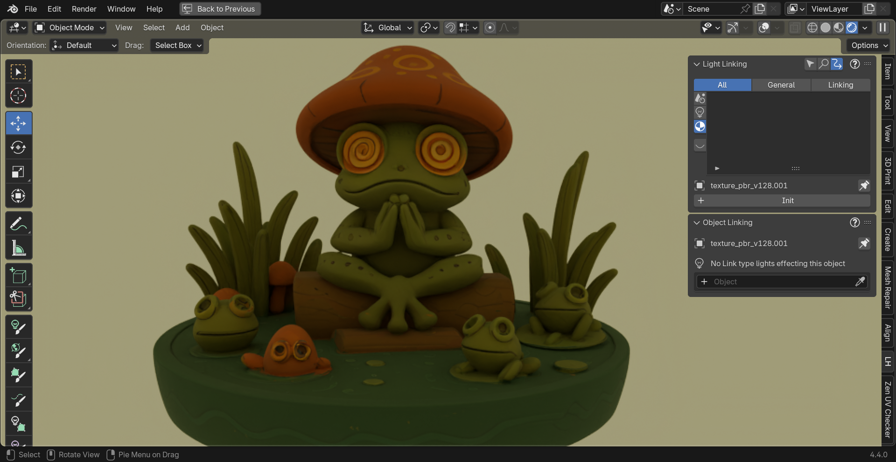This screenshot has width=896, height=462.
Task: Open Object Linking help icon
Action: tap(854, 222)
